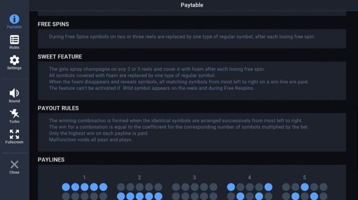Viewport: 358px width, 200px height.
Task: Open the Rules list icon
Action: pos(14,40)
